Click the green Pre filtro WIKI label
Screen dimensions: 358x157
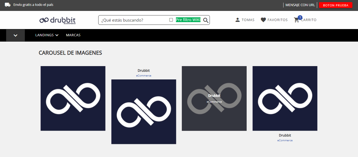[188, 20]
